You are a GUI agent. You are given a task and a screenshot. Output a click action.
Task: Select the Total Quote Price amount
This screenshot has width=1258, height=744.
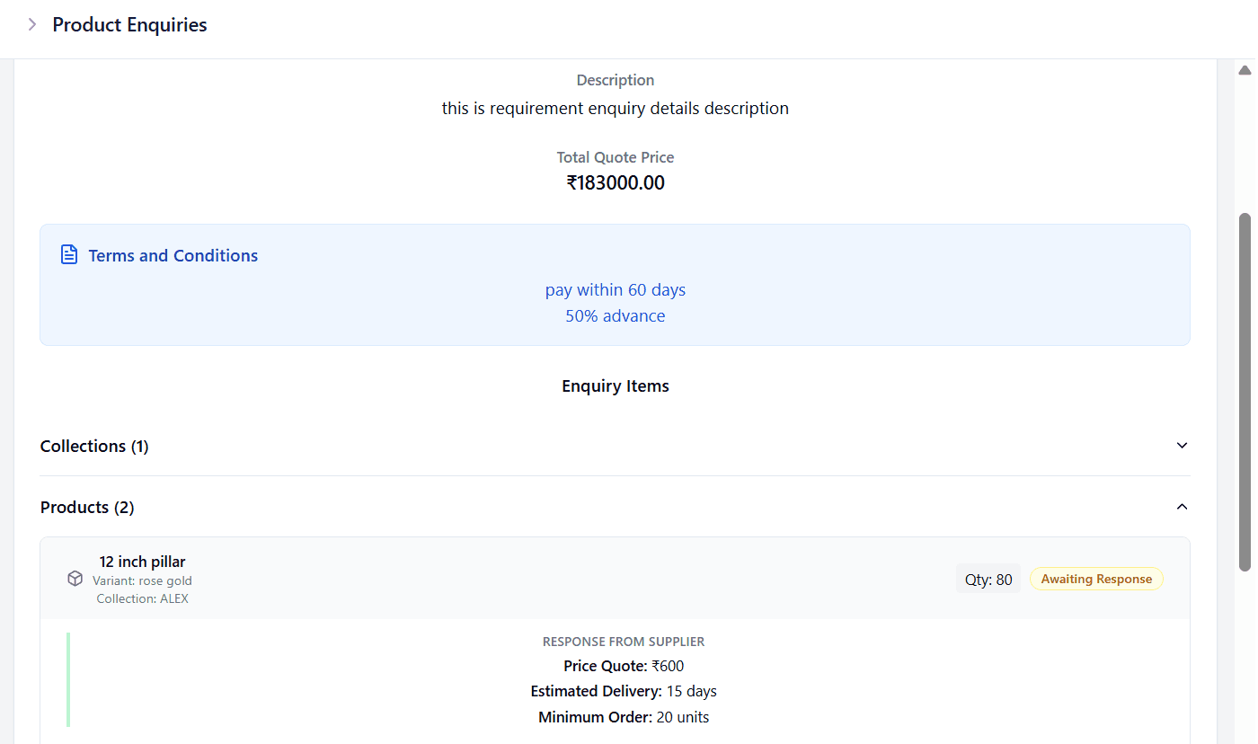(x=615, y=182)
